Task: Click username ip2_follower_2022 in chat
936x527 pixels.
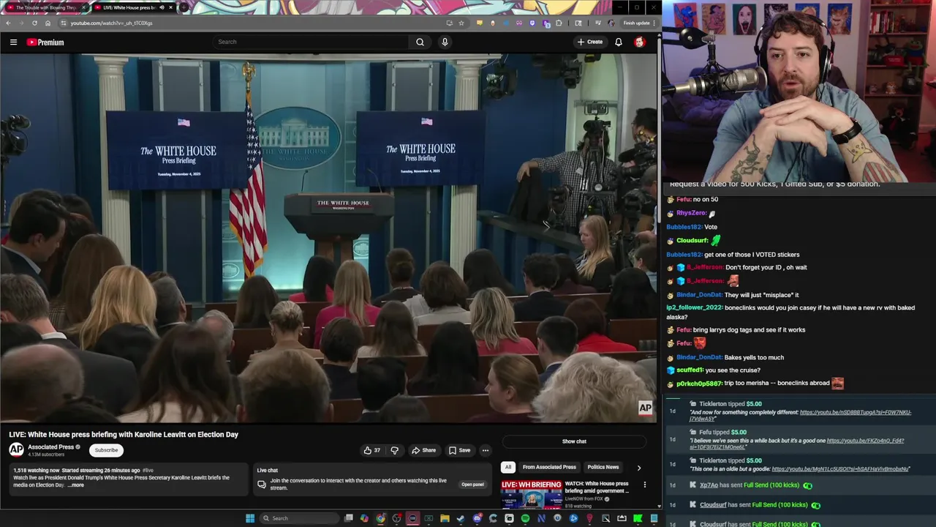Action: 694,307
